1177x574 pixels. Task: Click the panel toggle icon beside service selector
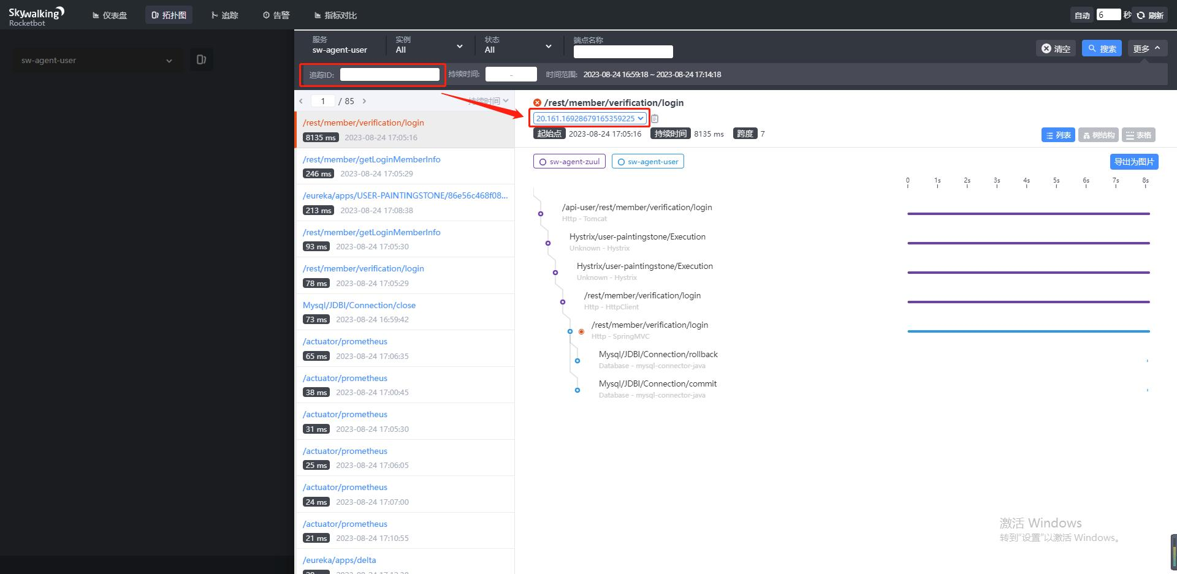(201, 59)
